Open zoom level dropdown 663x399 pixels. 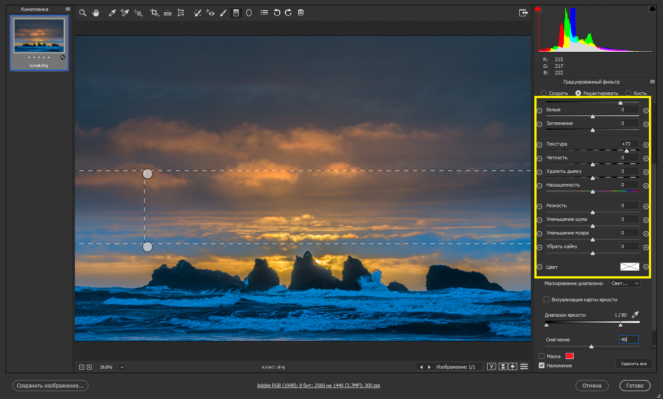122,367
